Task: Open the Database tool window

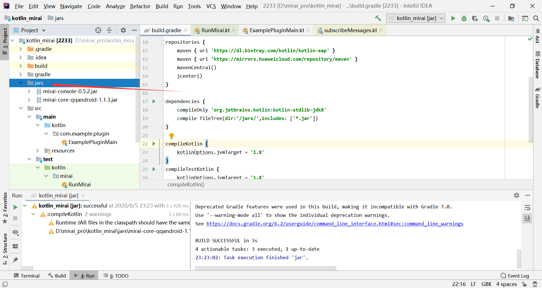Action: point(537,65)
